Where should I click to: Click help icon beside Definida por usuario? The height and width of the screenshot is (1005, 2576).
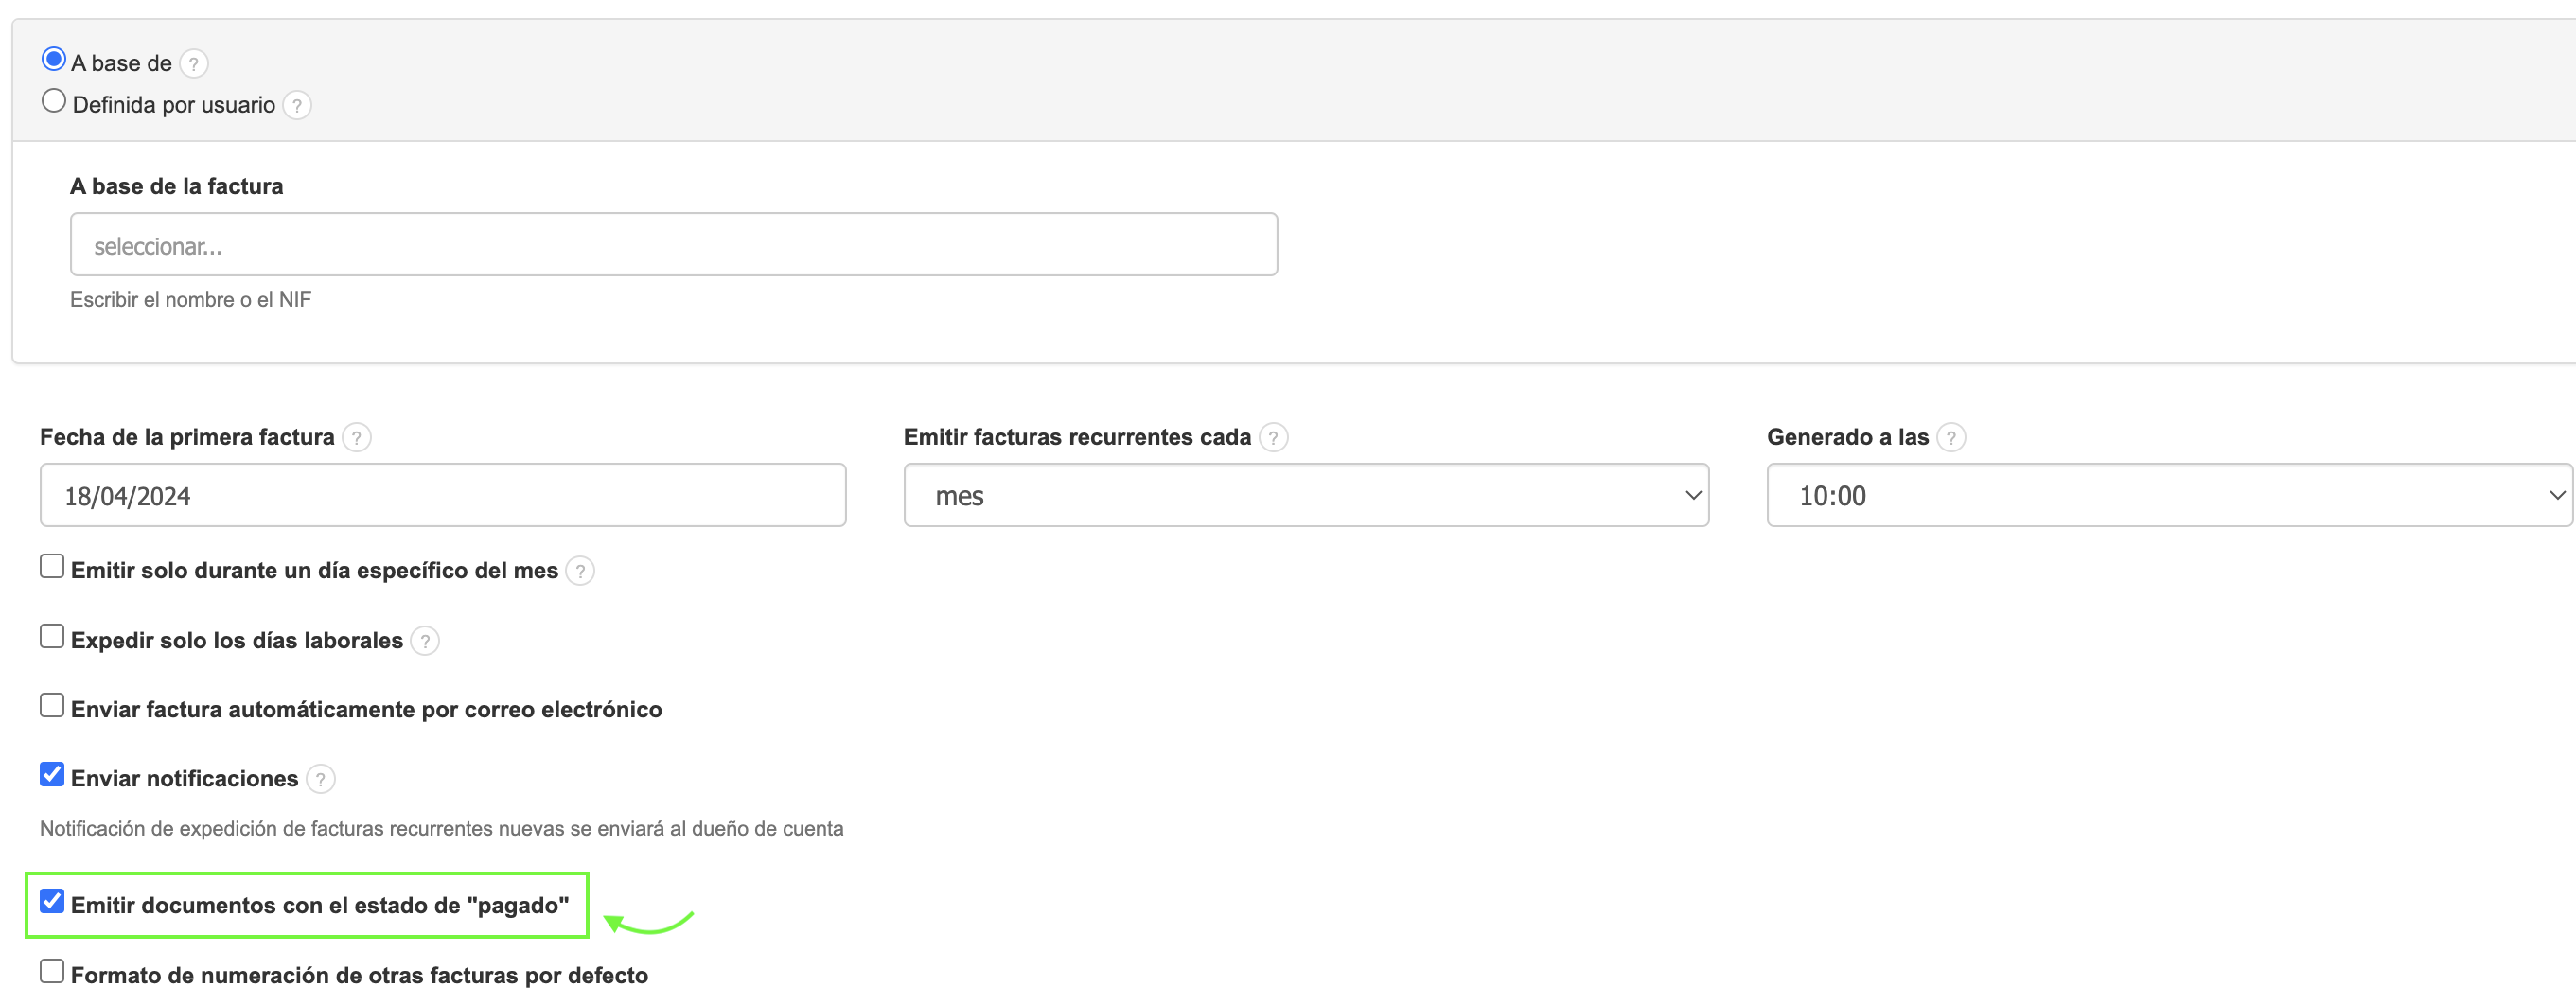pos(297,106)
